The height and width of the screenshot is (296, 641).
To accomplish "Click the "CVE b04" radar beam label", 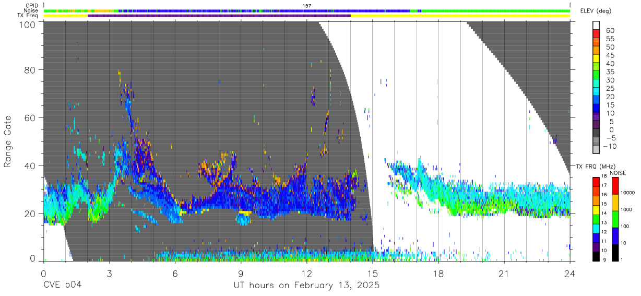I will [x=62, y=286].
